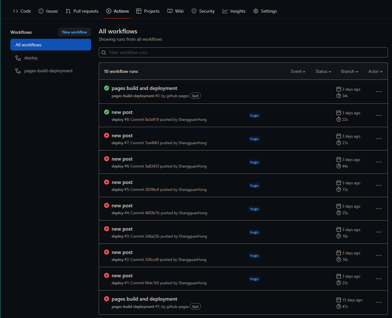This screenshot has width=392, height=318.
Task: Click hugo branch label on deploy #5
Action: click(x=254, y=185)
